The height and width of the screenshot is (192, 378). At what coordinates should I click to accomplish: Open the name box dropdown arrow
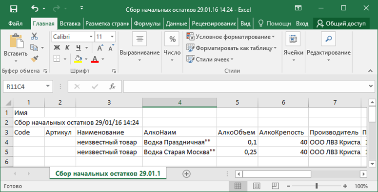pyautogui.click(x=48, y=86)
